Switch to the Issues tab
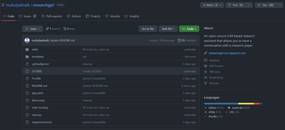Image resolution: width=285 pixels, height=130 pixels. [x=27, y=16]
